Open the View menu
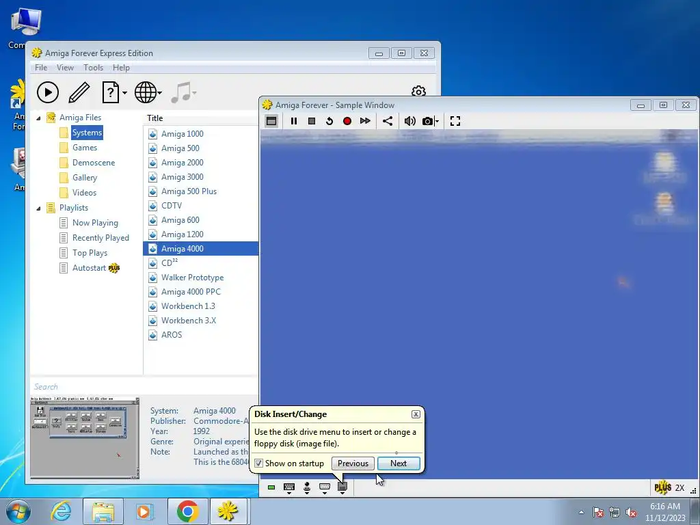Viewport: 700px width, 525px height. 65,68
